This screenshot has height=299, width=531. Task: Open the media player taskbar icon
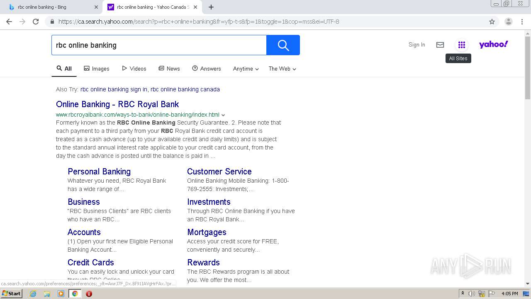[x=61, y=294]
